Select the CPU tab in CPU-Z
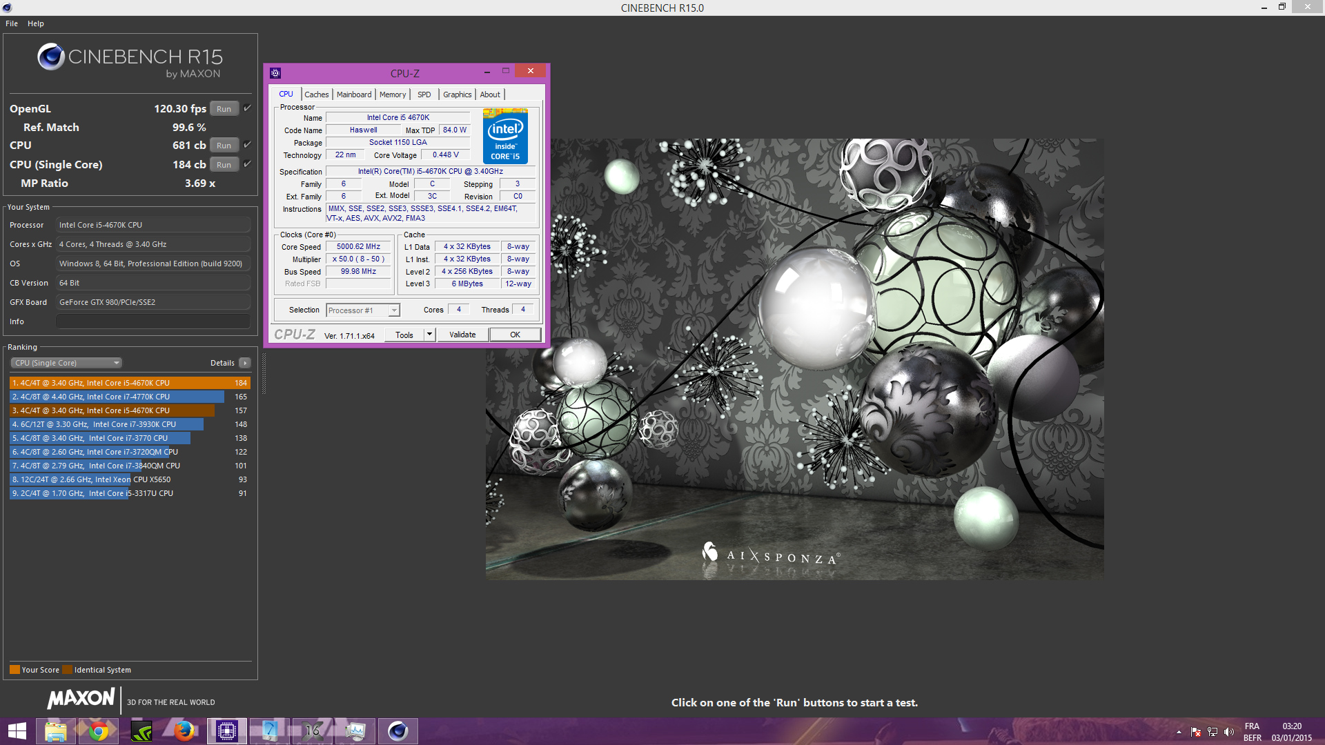1325x745 pixels. (x=286, y=94)
